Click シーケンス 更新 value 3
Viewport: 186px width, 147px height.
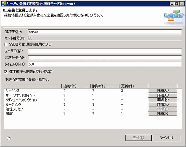point(122,91)
